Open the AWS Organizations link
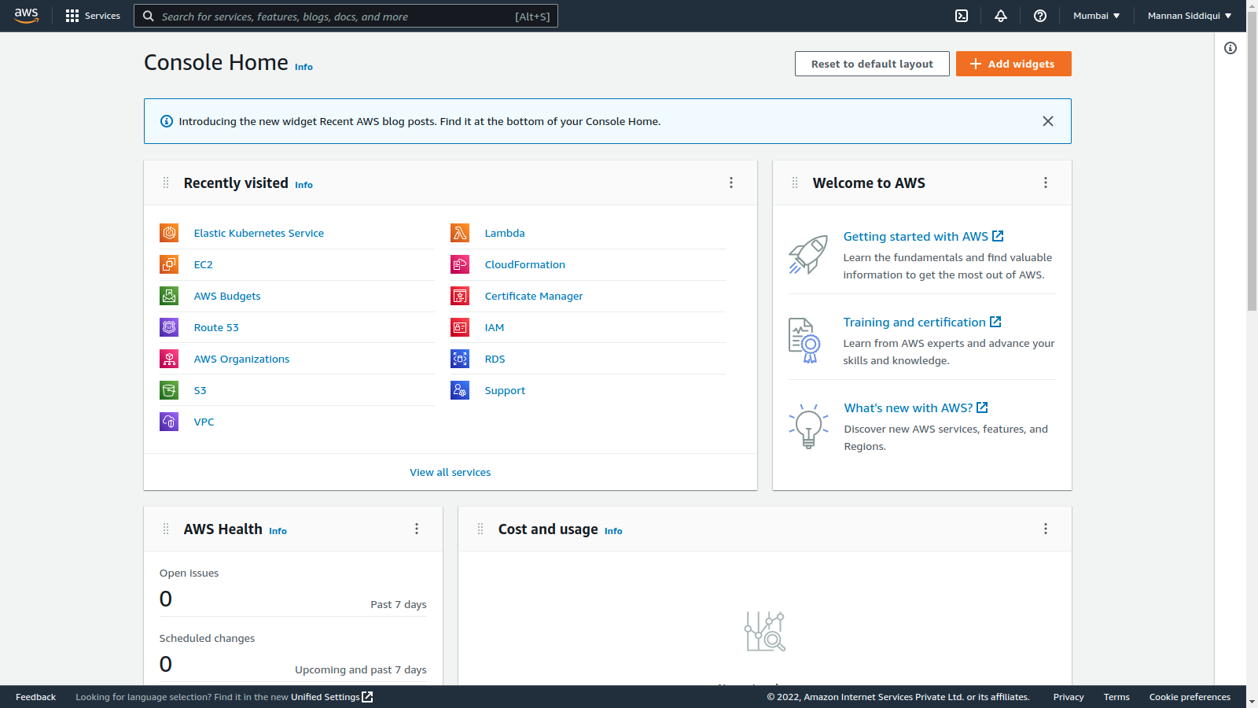The width and height of the screenshot is (1258, 708). click(241, 359)
